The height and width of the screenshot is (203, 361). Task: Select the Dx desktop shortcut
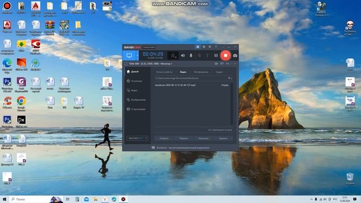21,122
